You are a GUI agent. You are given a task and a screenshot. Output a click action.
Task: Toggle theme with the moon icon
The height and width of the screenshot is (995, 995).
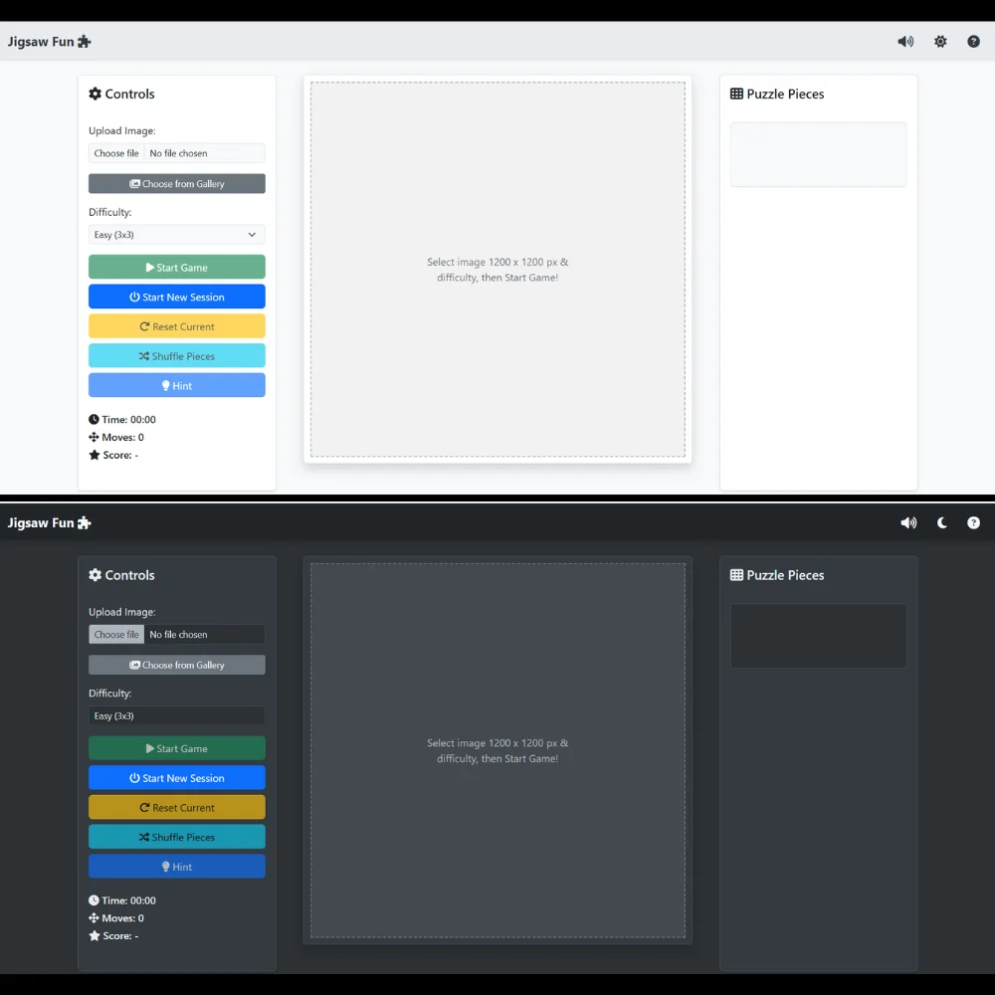click(x=941, y=522)
